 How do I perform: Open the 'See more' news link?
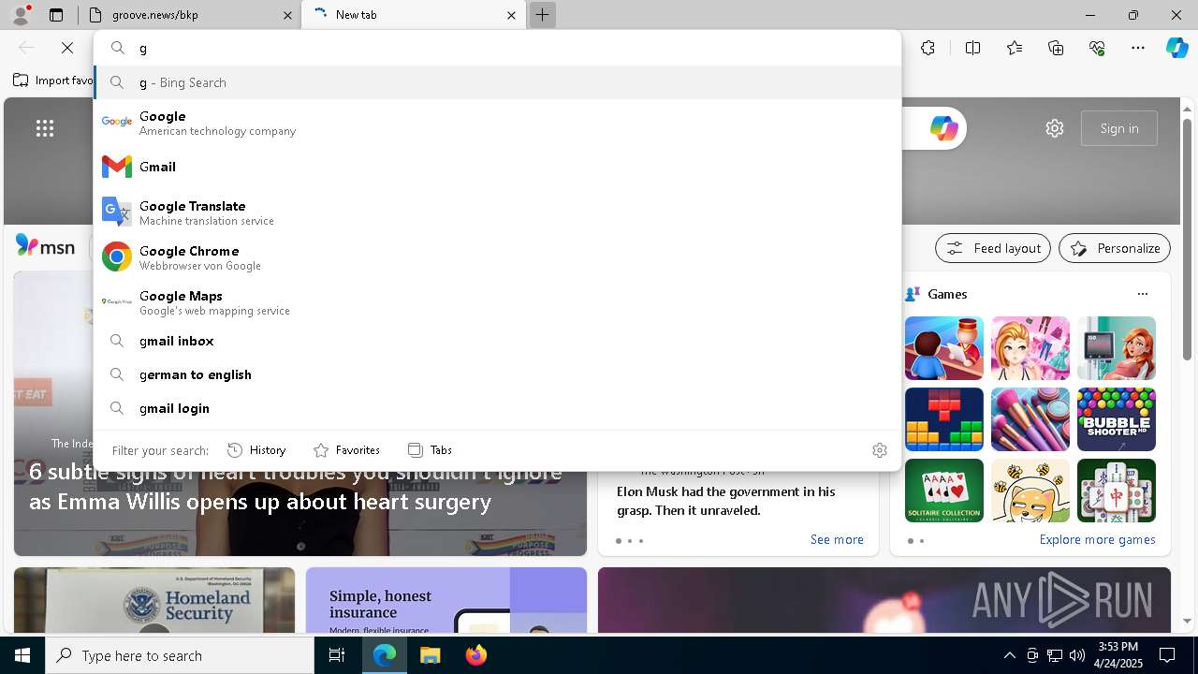(x=837, y=539)
